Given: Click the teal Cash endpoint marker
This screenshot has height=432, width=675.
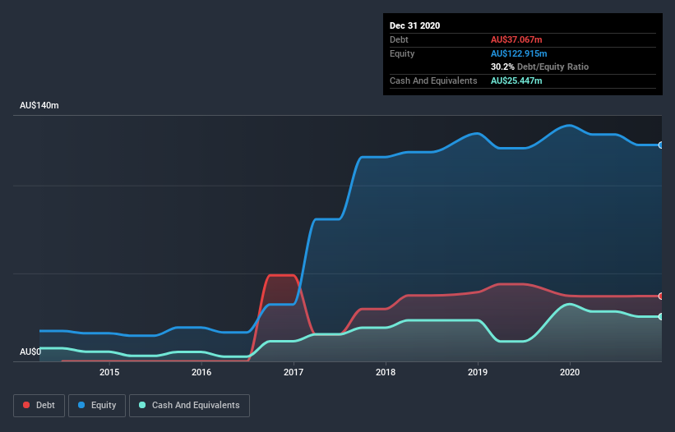Looking at the screenshot, I should pos(661,317).
